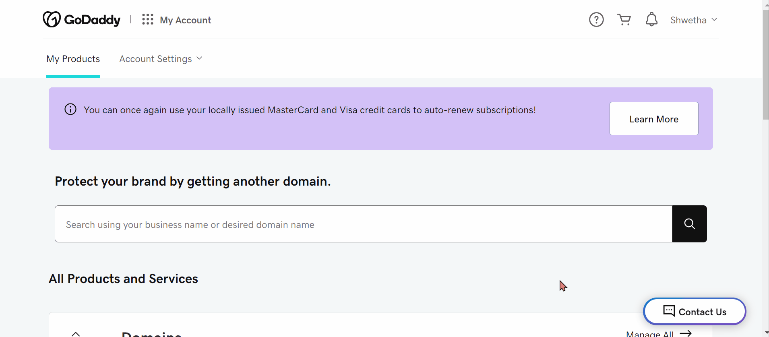This screenshot has width=769, height=337.
Task: Click the vertical page scrollbar thumb
Action: coord(765,64)
